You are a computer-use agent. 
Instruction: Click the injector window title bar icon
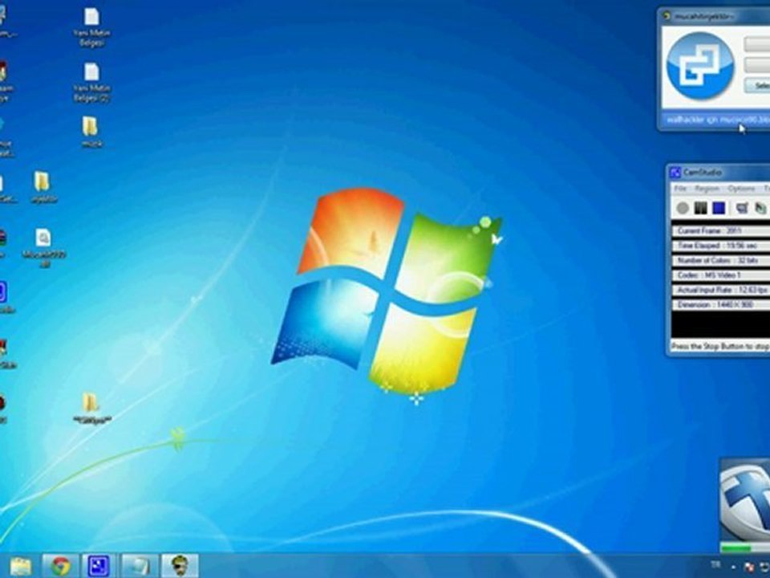667,16
